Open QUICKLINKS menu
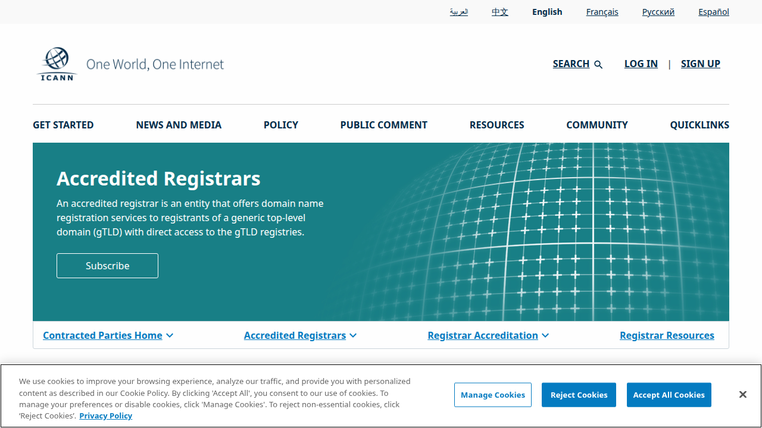Image resolution: width=762 pixels, height=428 pixels. [699, 125]
